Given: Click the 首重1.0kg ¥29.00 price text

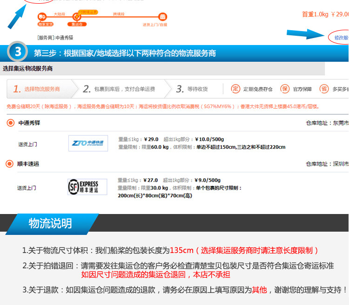Looking at the screenshot, I should tap(325, 14).
